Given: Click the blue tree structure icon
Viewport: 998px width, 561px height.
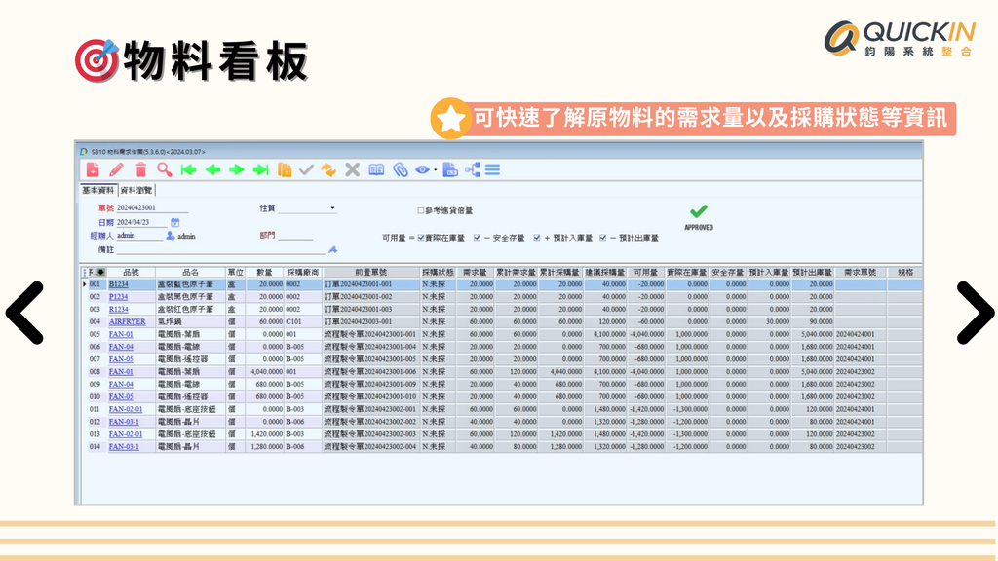Looking at the screenshot, I should click(473, 169).
